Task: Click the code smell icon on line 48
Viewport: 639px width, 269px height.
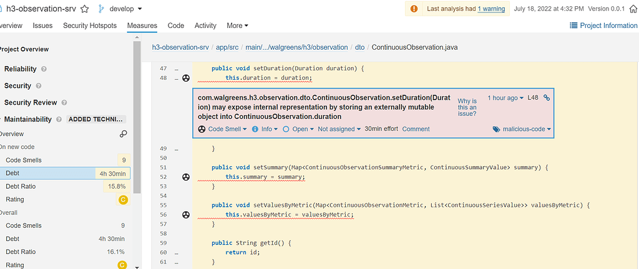Action: click(x=185, y=78)
